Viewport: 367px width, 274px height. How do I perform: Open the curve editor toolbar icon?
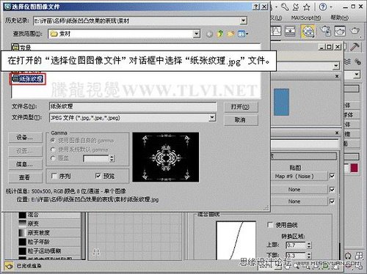276,32
